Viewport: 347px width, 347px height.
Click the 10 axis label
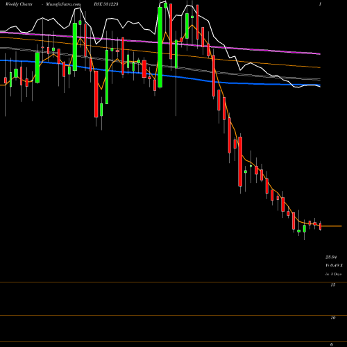(333, 318)
